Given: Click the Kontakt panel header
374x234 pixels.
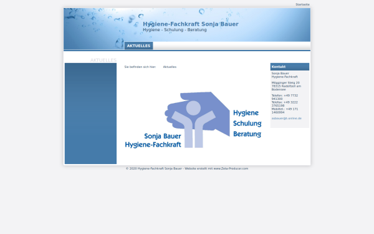Looking at the screenshot, I should [x=290, y=67].
